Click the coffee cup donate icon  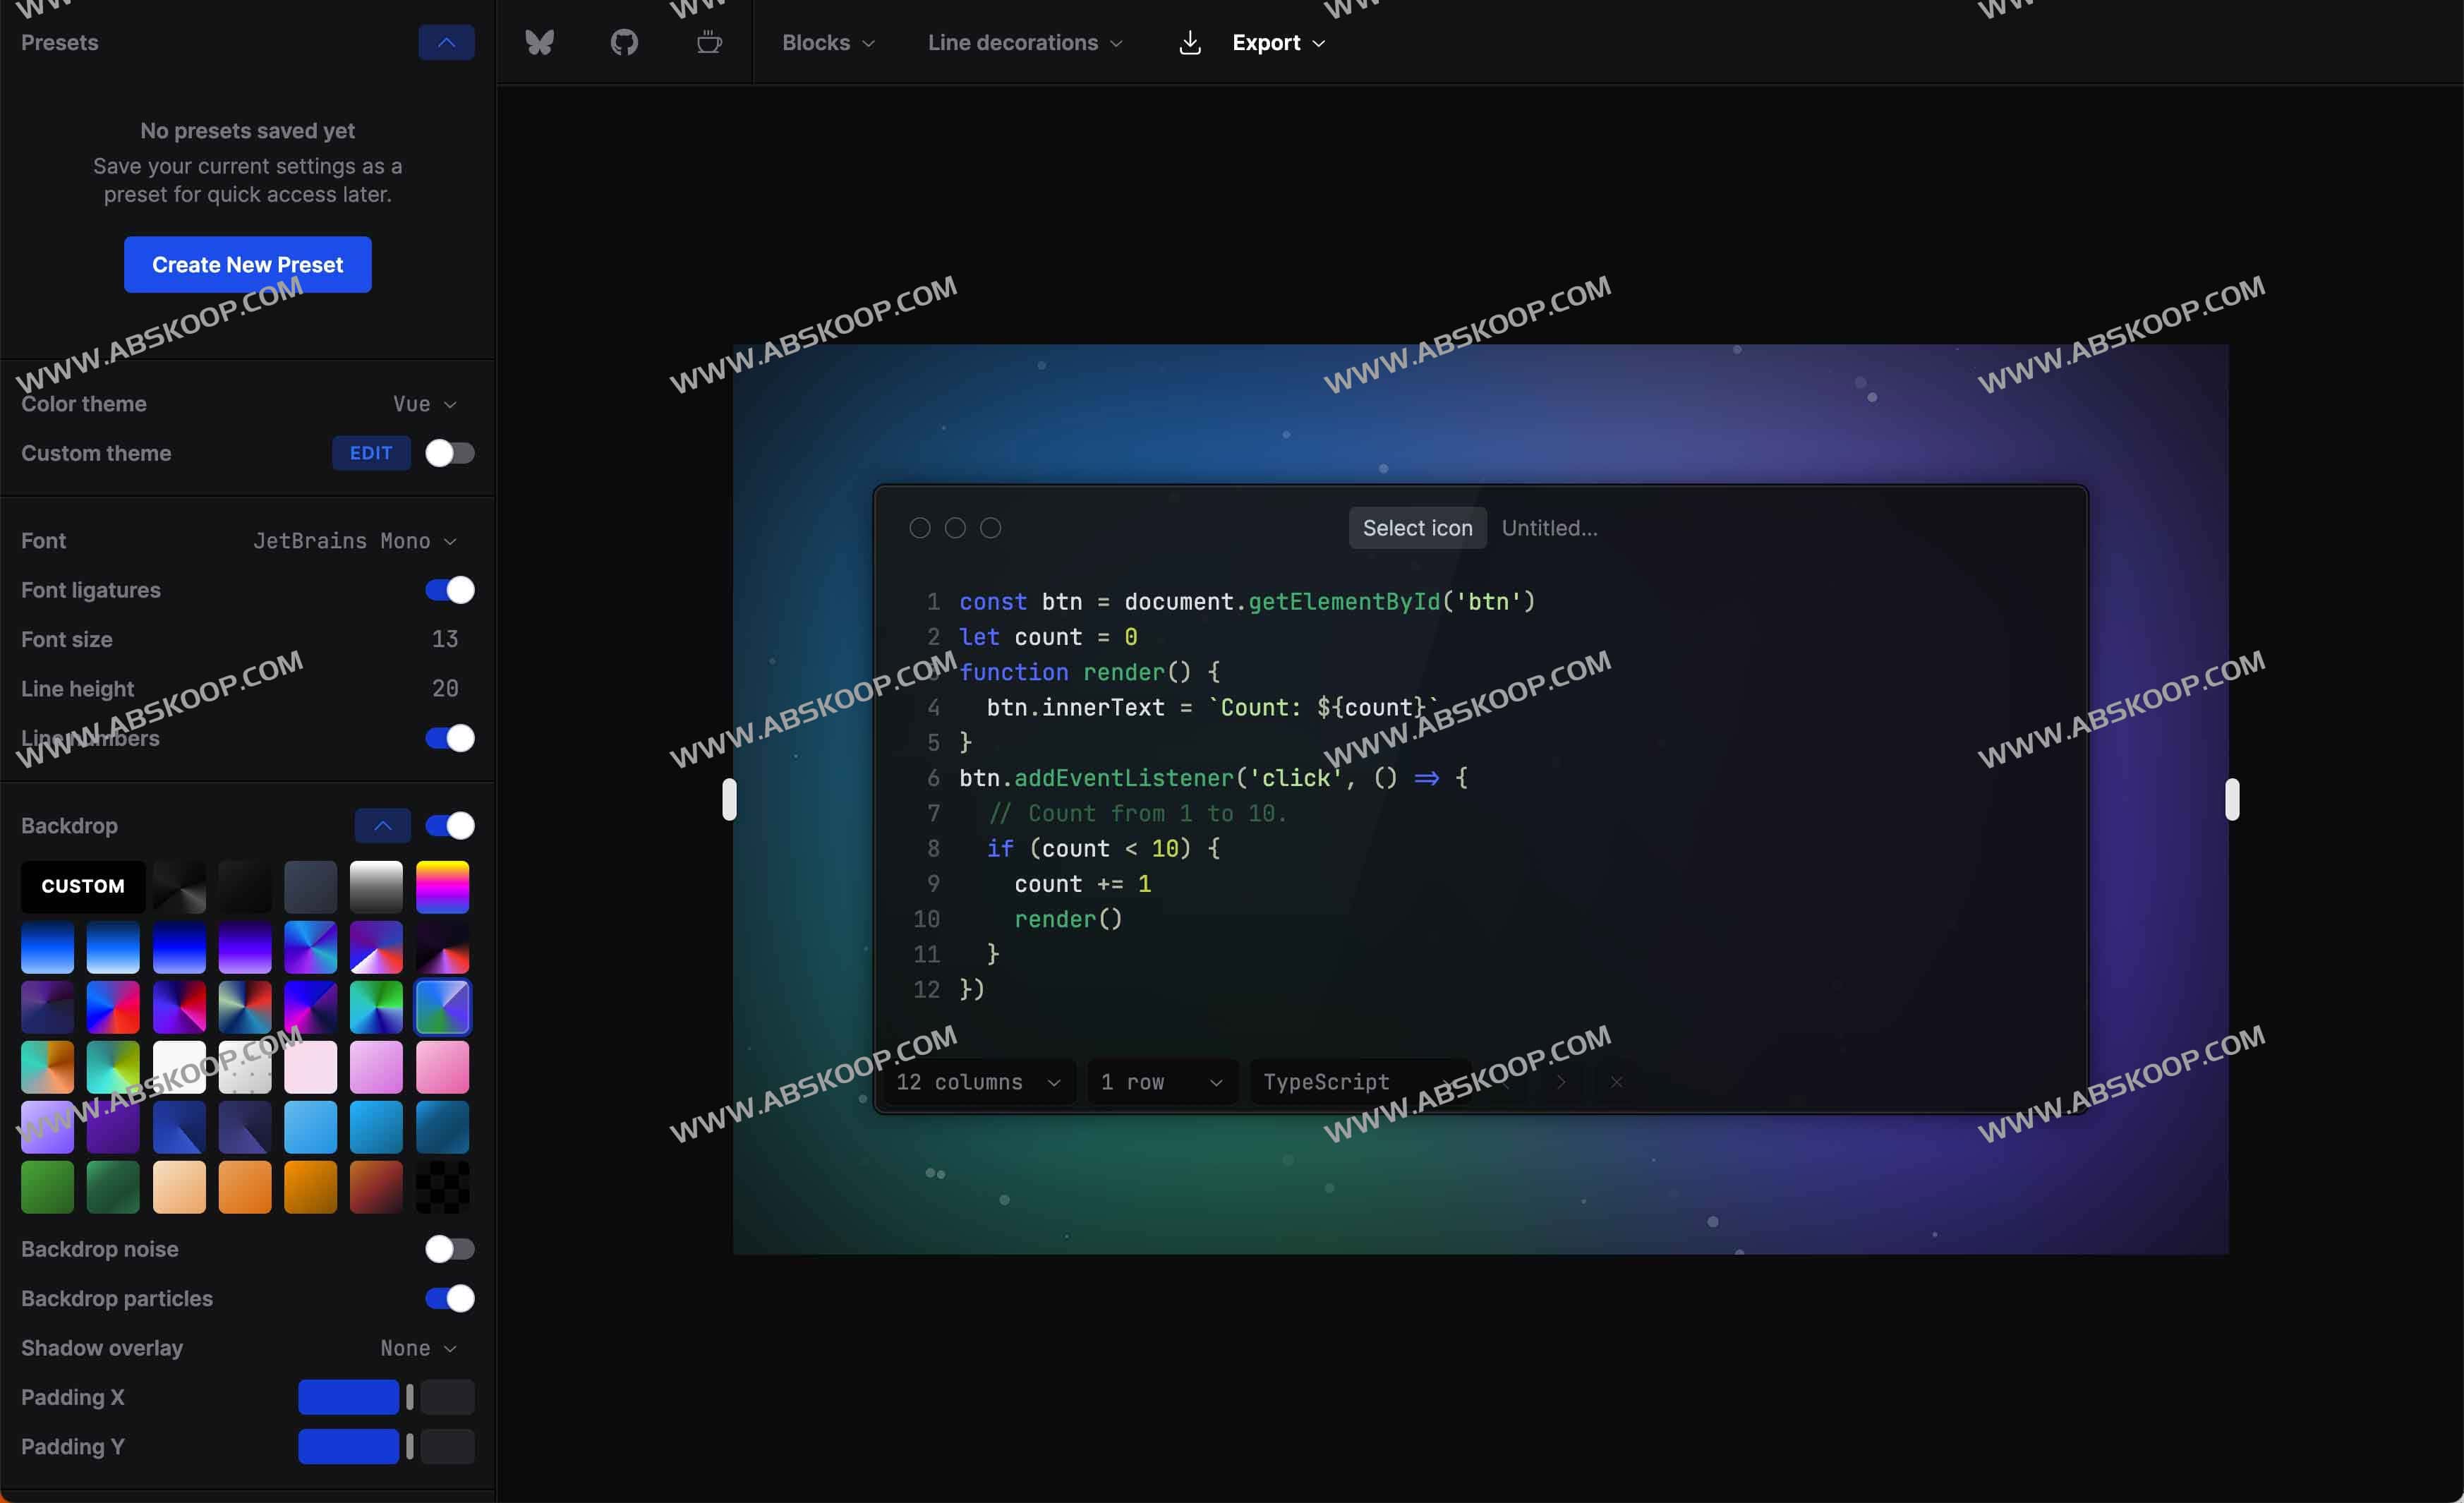709,42
